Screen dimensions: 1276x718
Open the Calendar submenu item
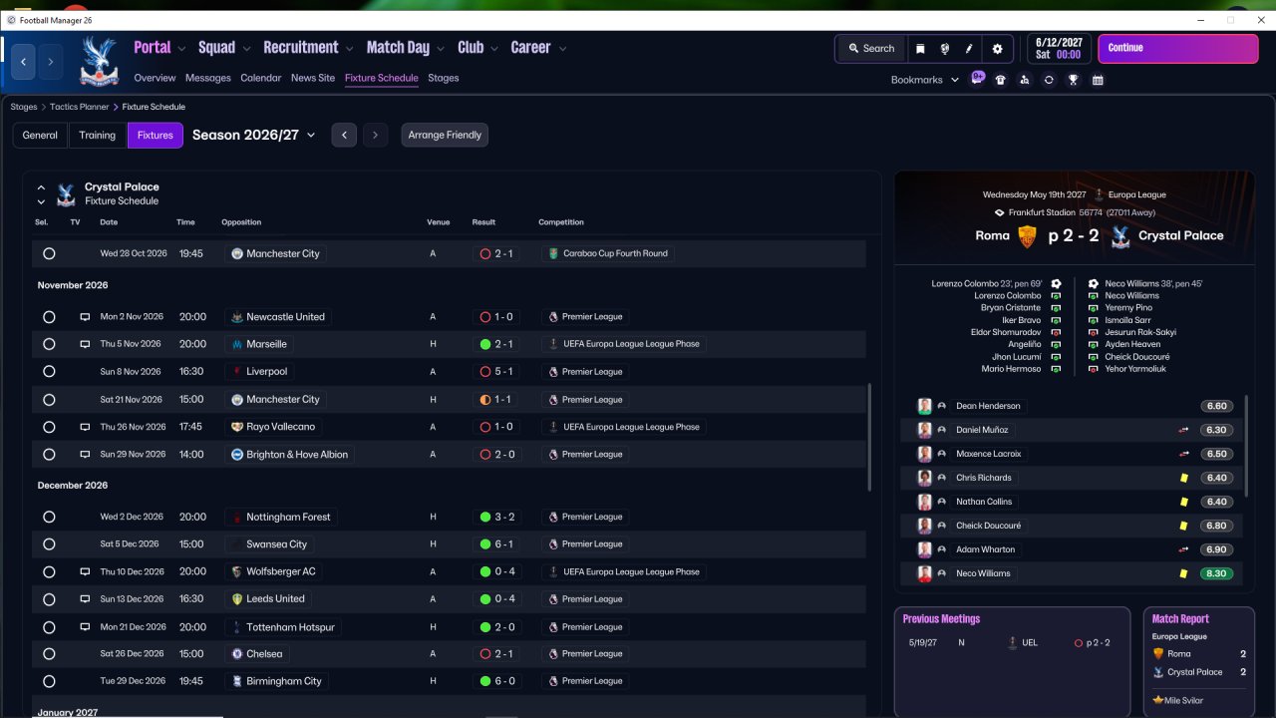(261, 78)
